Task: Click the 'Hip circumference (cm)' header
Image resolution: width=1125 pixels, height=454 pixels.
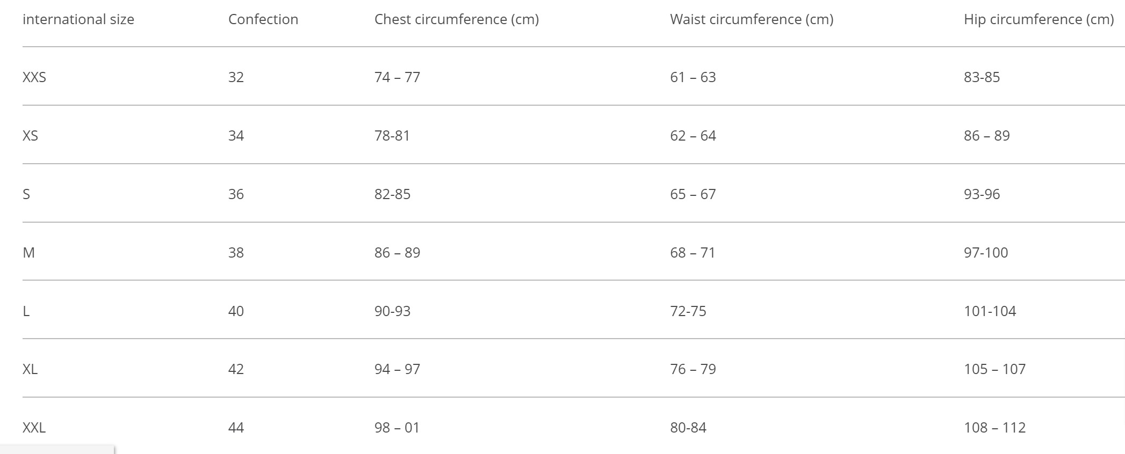Action: (1039, 19)
